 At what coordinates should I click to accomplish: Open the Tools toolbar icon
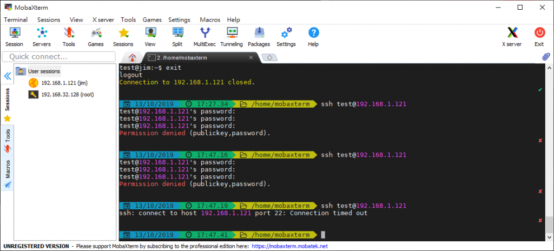pos(69,37)
